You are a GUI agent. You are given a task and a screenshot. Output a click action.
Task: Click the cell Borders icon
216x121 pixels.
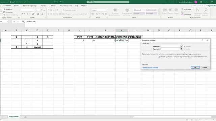33,14
